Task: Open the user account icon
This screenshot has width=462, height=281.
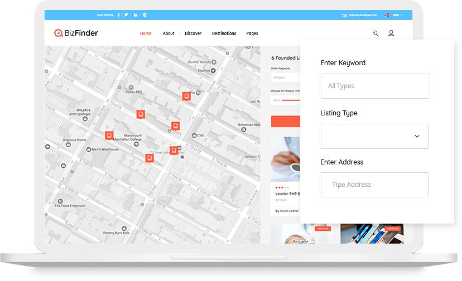Action: coord(391,33)
